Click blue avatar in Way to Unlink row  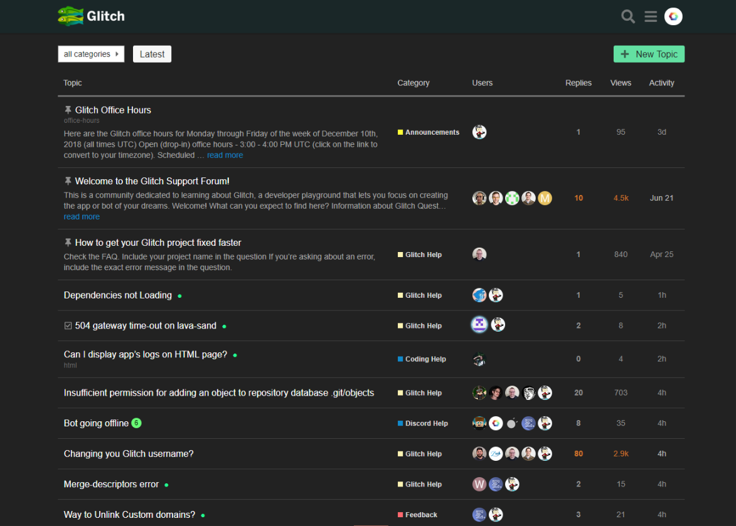(x=479, y=515)
